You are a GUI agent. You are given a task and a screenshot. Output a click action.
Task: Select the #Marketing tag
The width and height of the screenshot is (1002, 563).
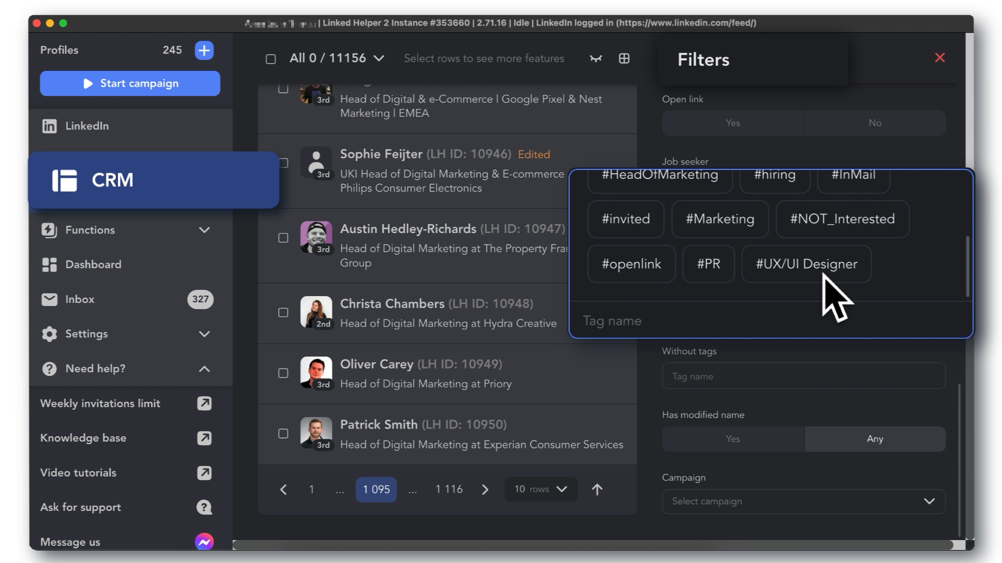point(720,219)
